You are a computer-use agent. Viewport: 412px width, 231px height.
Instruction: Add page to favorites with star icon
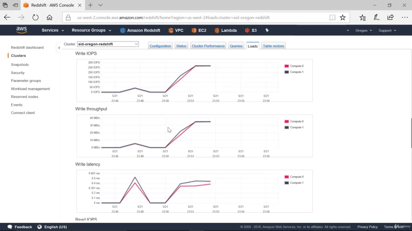coord(343,18)
